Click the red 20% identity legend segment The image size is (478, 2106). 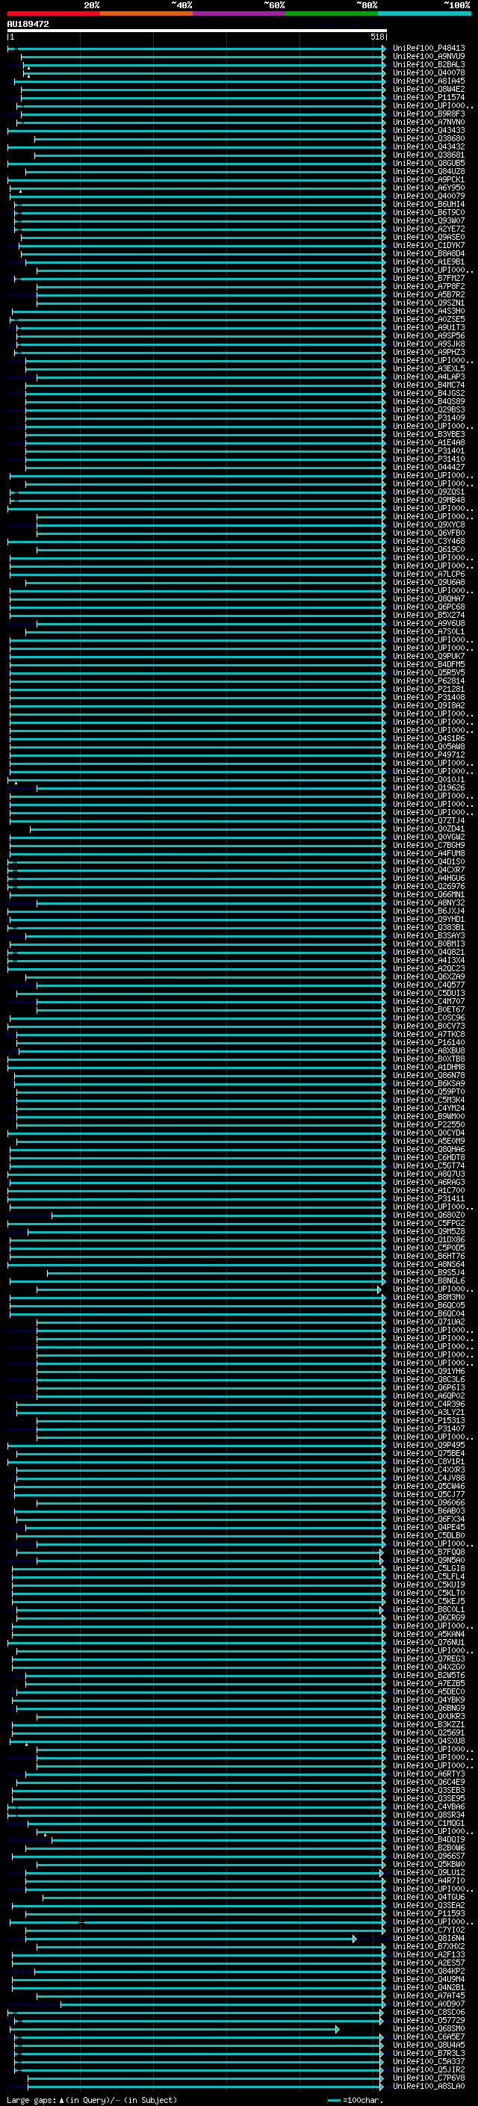point(53,14)
